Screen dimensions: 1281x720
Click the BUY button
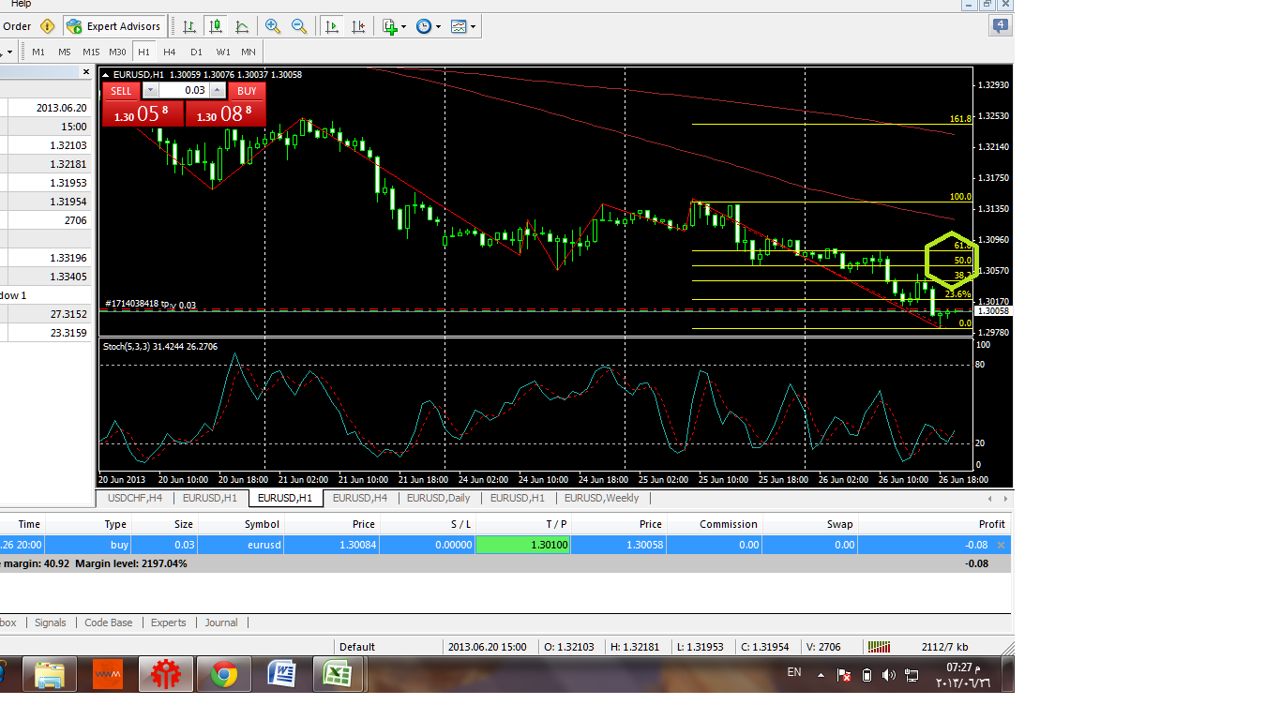[x=247, y=91]
